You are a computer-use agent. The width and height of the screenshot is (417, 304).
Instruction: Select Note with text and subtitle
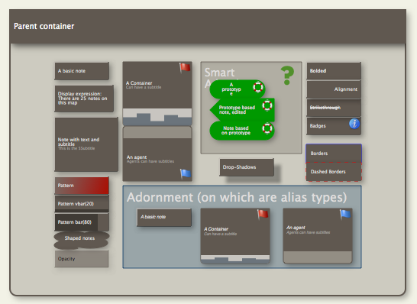click(86, 144)
